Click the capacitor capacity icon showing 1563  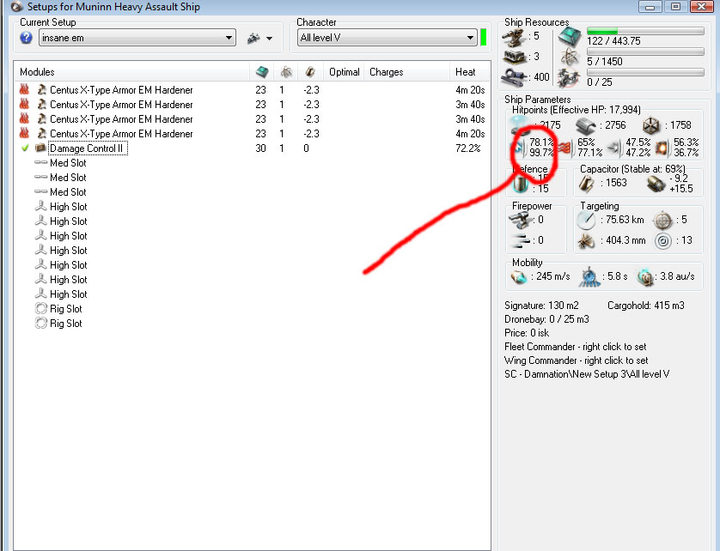pos(586,183)
